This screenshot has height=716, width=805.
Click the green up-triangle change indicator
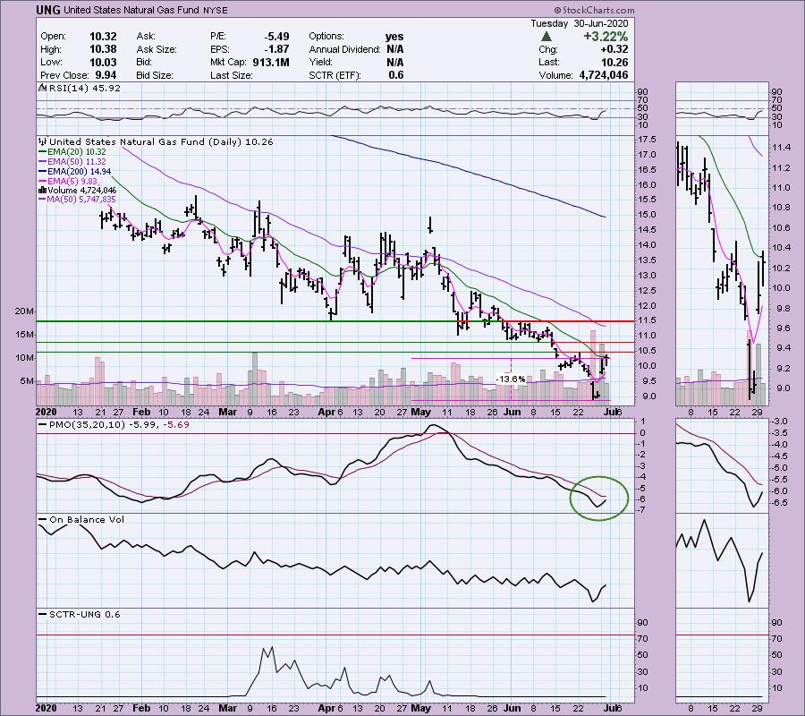[x=547, y=37]
